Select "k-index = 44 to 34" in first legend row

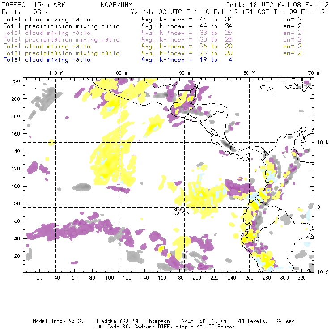click(x=196, y=19)
